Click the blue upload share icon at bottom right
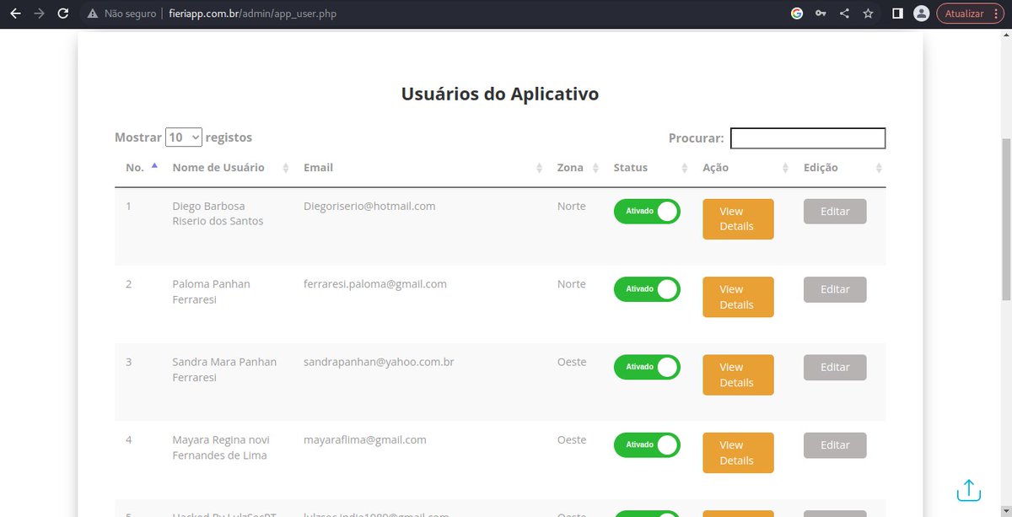 (x=969, y=489)
